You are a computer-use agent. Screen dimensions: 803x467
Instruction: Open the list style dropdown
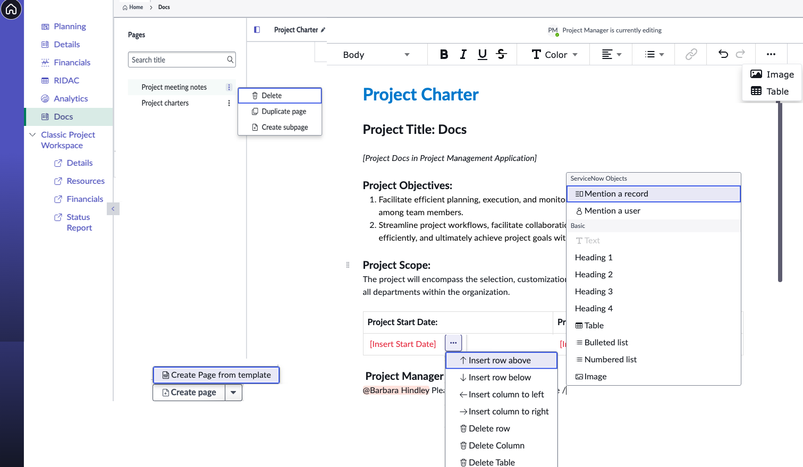[x=654, y=55]
